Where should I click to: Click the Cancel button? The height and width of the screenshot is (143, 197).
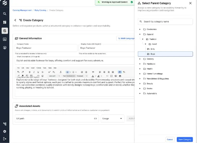tap(170, 139)
